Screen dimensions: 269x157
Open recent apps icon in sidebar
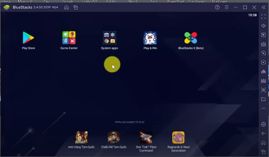(263, 152)
